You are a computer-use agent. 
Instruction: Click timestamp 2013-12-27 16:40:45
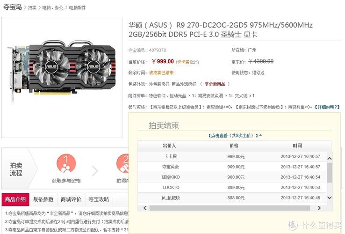coord(300,198)
